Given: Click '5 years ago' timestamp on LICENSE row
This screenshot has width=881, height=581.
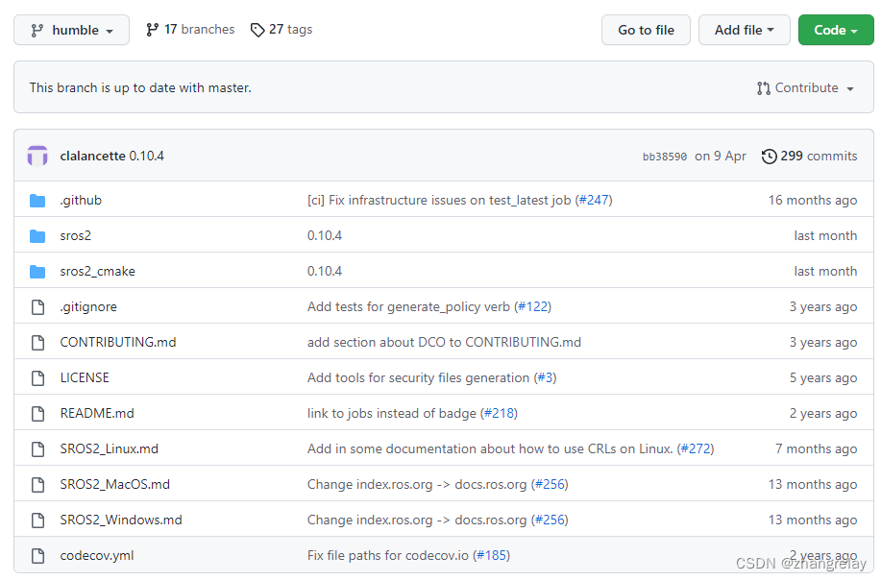Looking at the screenshot, I should click(x=823, y=377).
